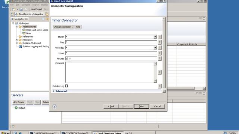Open the Edit menu
This screenshot has width=239, height=134.
(18, 5)
